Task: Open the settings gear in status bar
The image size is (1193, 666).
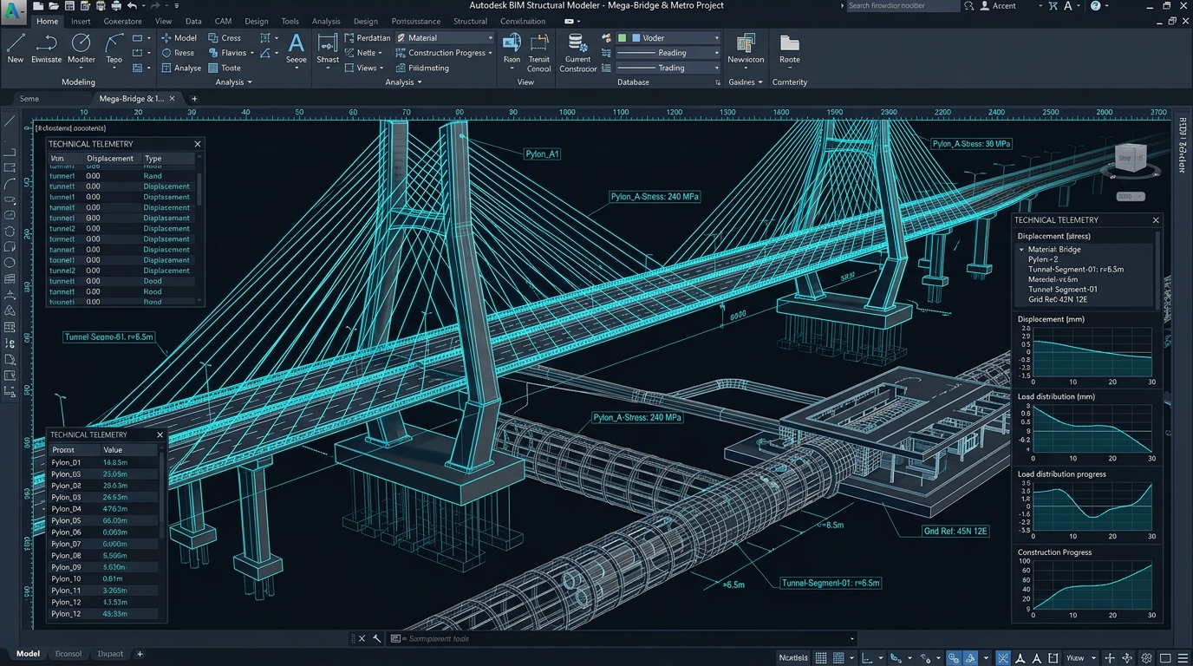Action: 1146,658
